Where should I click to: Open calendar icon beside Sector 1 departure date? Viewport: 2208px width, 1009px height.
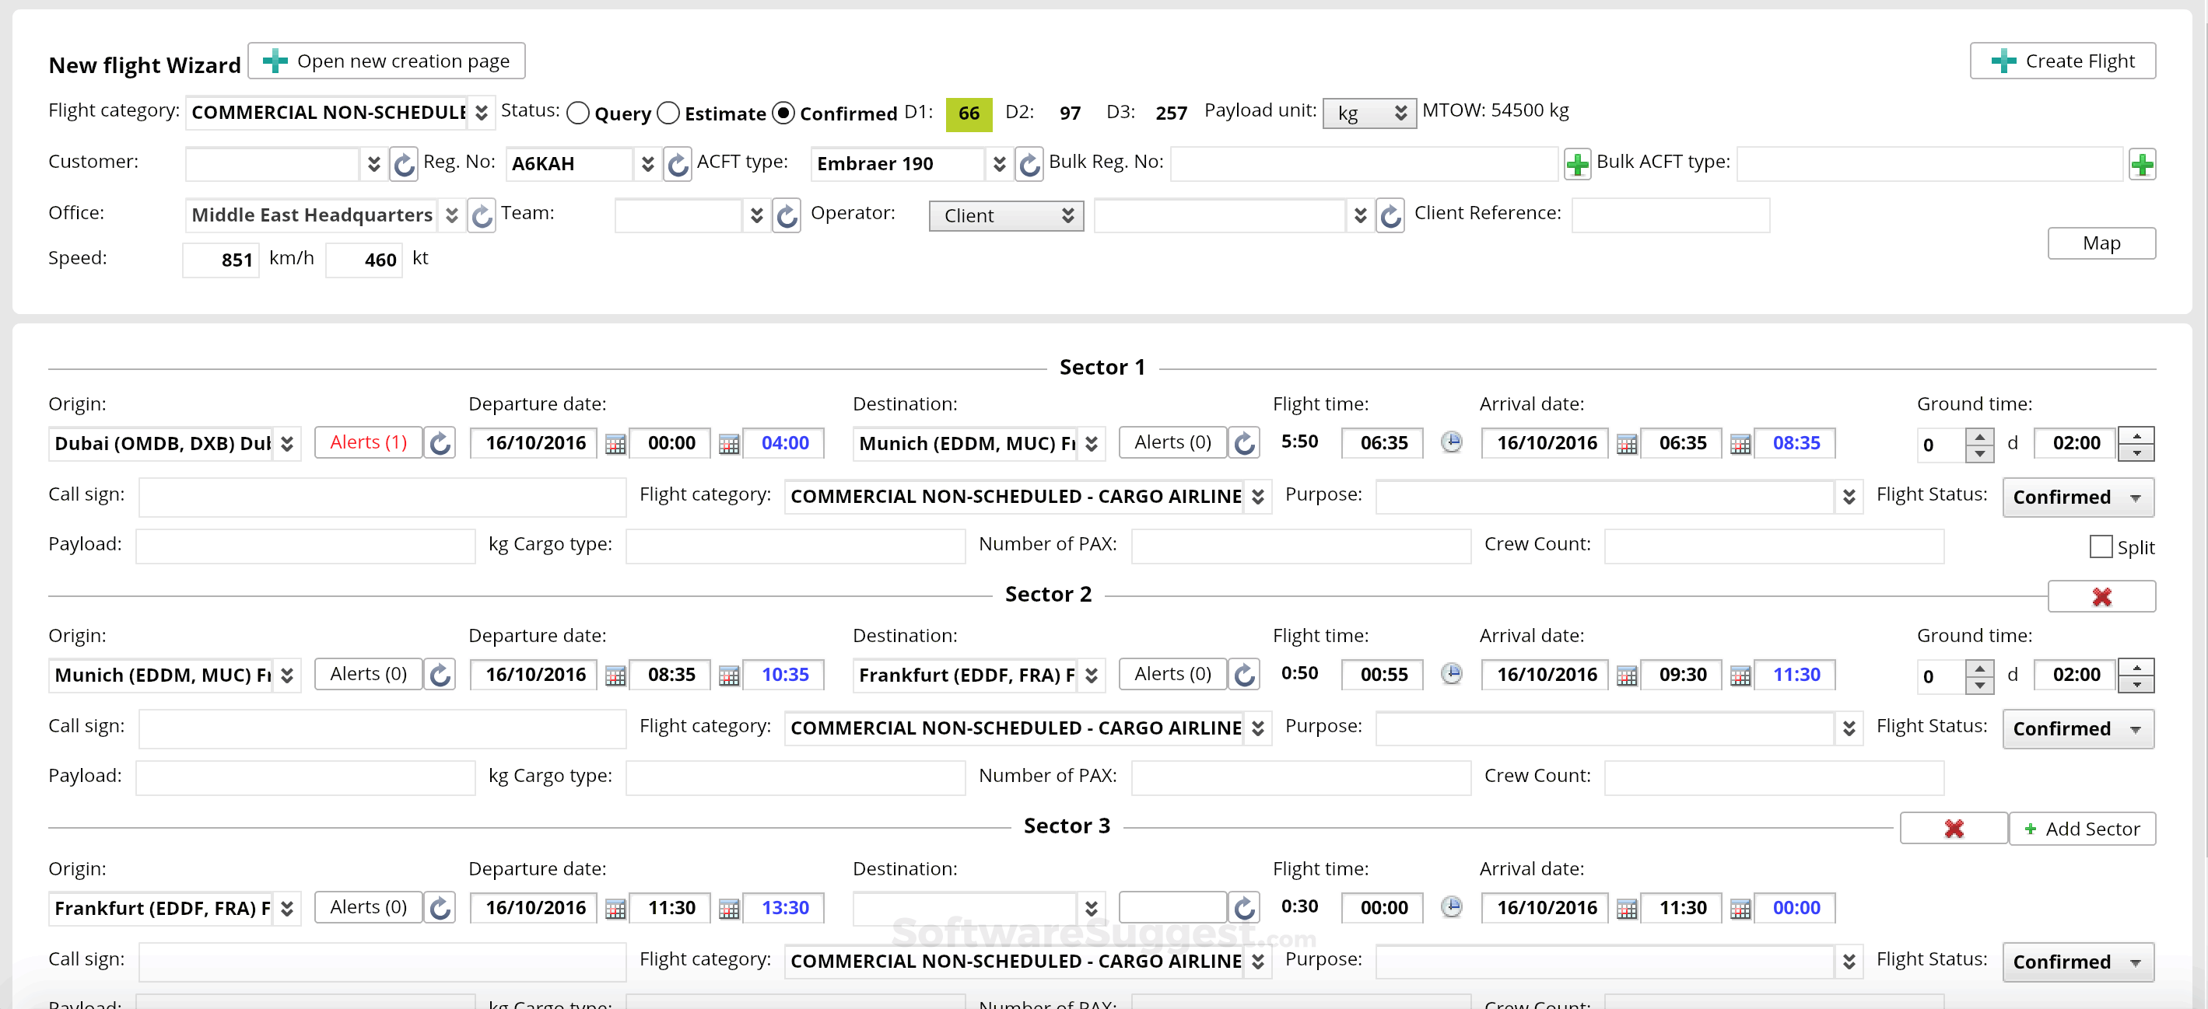click(615, 444)
